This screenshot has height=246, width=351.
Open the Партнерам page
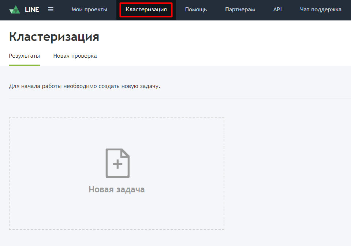click(x=240, y=9)
